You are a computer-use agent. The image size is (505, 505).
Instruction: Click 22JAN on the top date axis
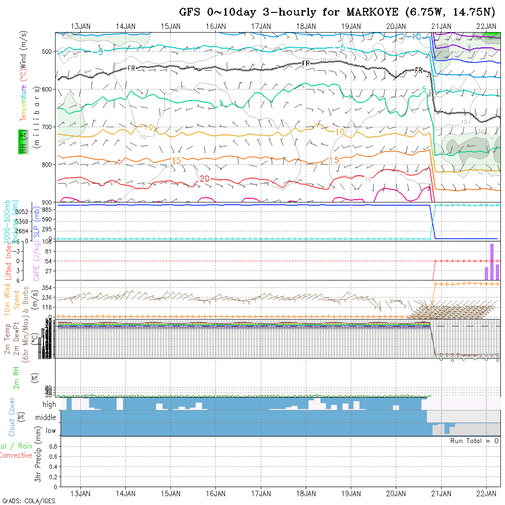click(x=486, y=26)
